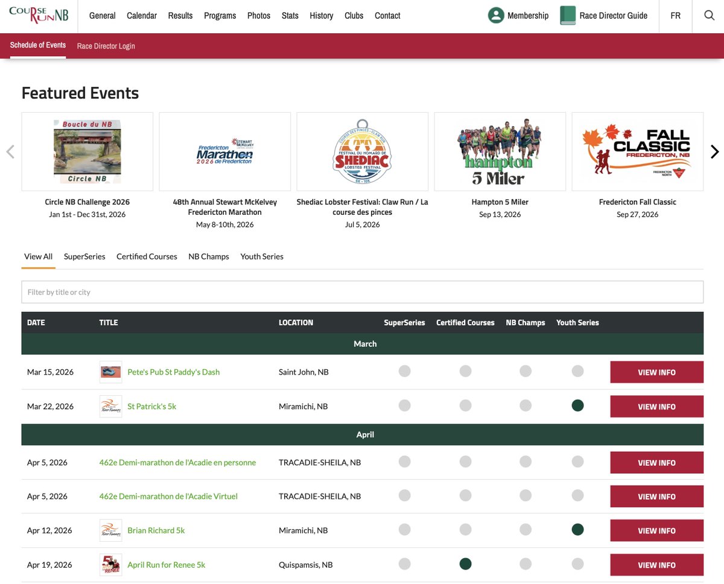Click SuperSeries dot for Acadie Virtuel row

point(404,496)
